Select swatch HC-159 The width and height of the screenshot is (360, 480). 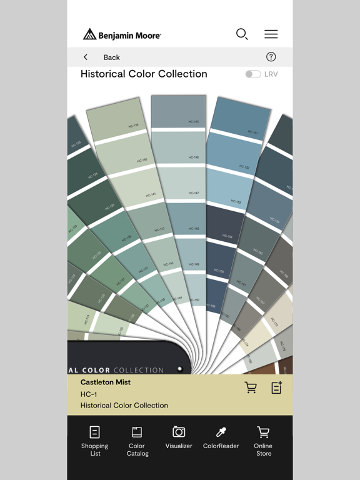click(269, 204)
